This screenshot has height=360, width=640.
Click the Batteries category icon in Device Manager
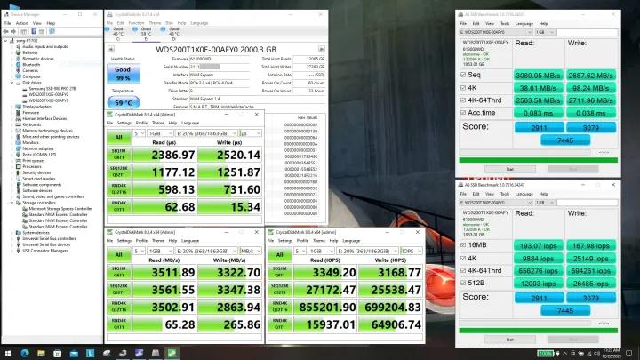pos(19,52)
